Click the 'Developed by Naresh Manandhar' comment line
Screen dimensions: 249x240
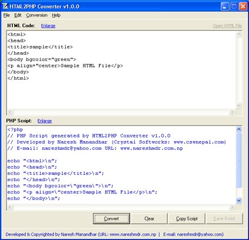coord(117,142)
